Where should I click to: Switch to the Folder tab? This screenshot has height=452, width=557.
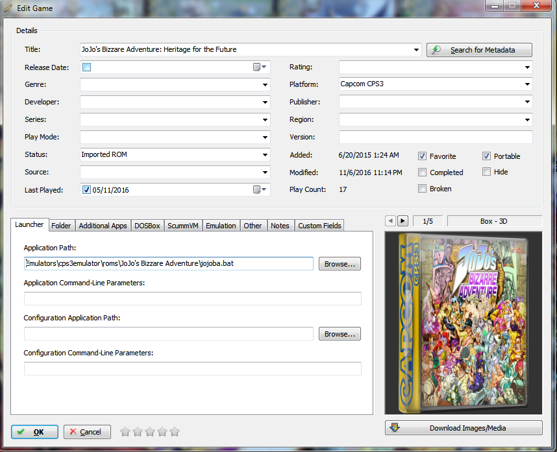pos(61,226)
